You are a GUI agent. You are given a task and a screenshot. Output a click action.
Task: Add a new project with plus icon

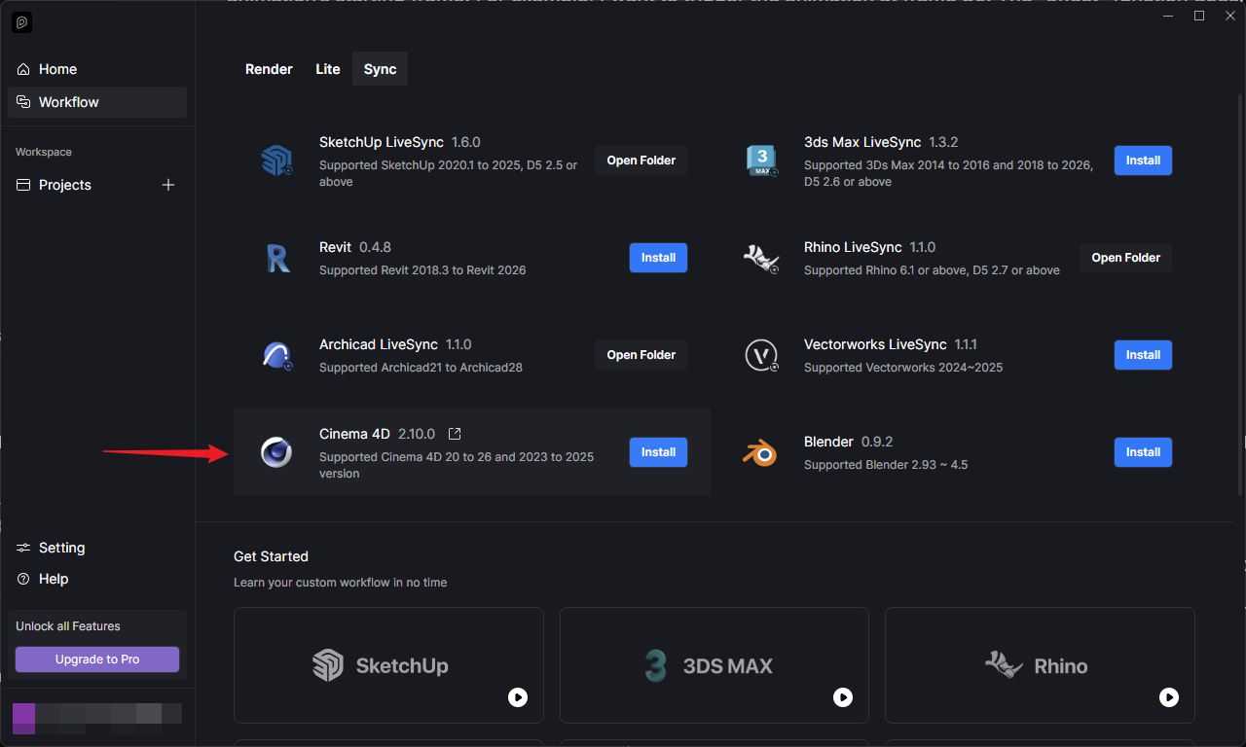coord(168,185)
